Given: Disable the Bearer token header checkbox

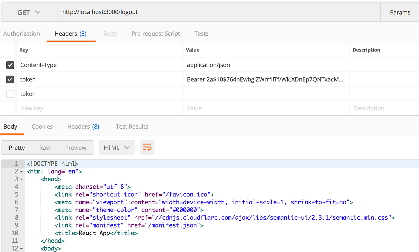Looking at the screenshot, I should pyautogui.click(x=10, y=79).
